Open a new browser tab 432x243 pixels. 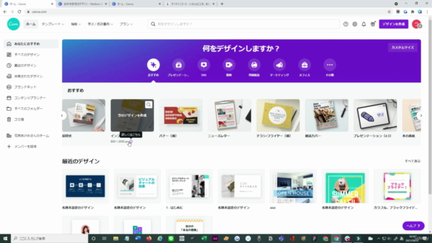coord(222,4)
